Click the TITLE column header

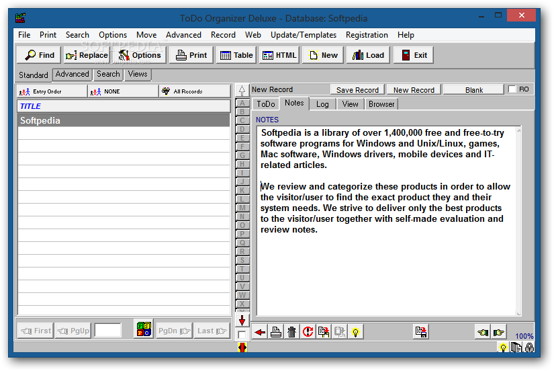point(124,106)
